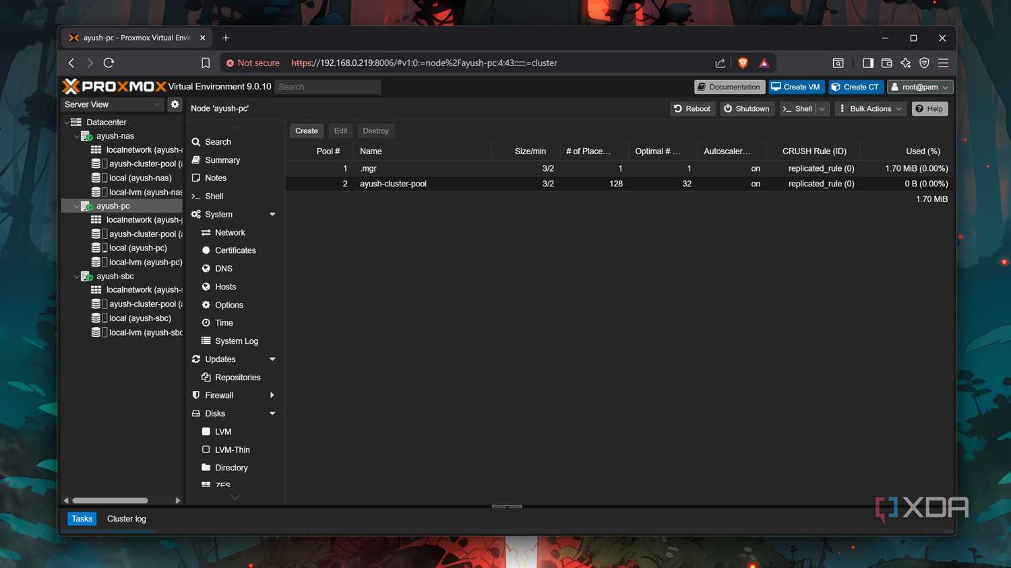Open Brave Shields lion icon
This screenshot has width=1011, height=568.
(x=743, y=63)
